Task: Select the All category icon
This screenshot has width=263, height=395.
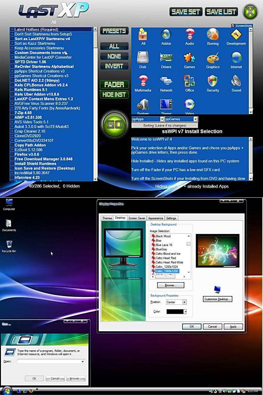Action: pos(143,35)
